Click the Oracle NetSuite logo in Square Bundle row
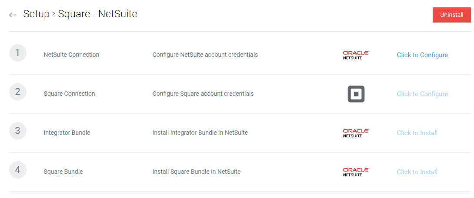Image resolution: width=474 pixels, height=198 pixels. tap(356, 172)
